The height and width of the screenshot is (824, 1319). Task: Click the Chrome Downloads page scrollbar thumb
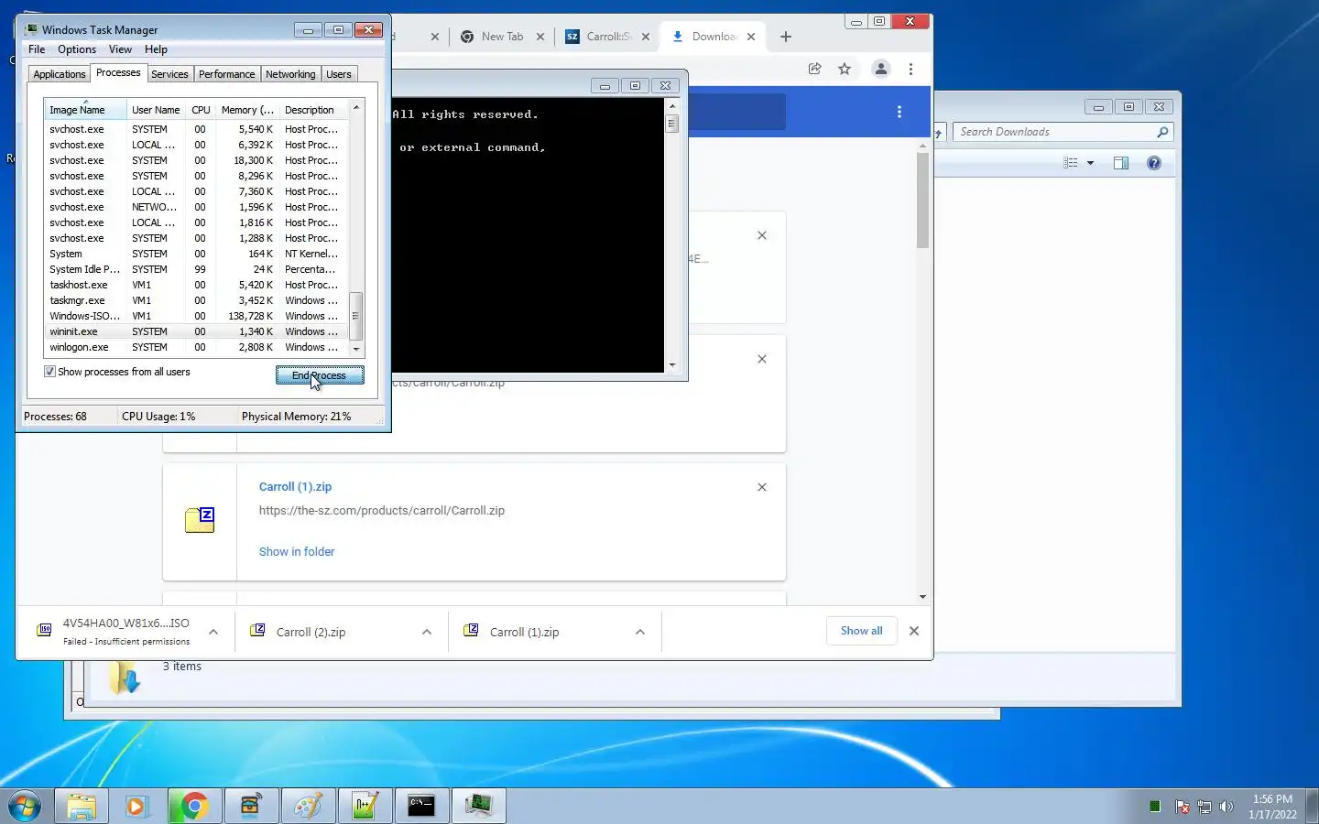pyautogui.click(x=922, y=201)
